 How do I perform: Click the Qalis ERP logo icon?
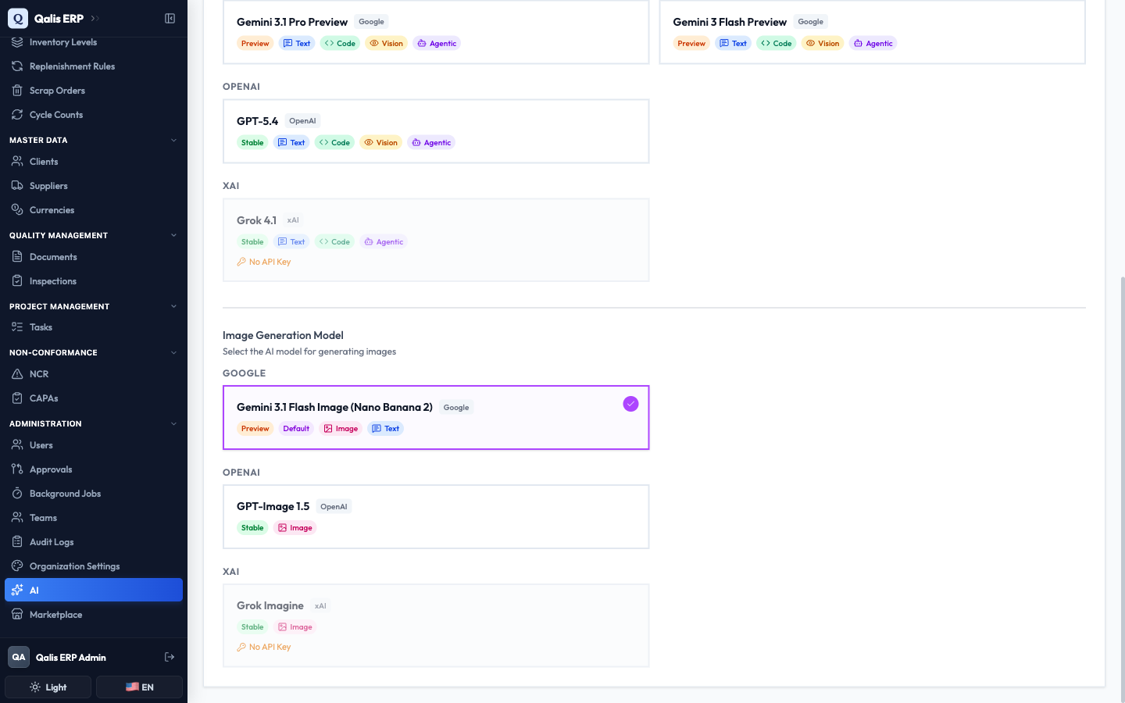pos(18,18)
